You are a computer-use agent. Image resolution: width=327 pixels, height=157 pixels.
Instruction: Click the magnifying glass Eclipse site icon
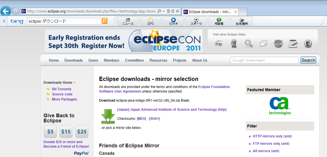(x=249, y=44)
